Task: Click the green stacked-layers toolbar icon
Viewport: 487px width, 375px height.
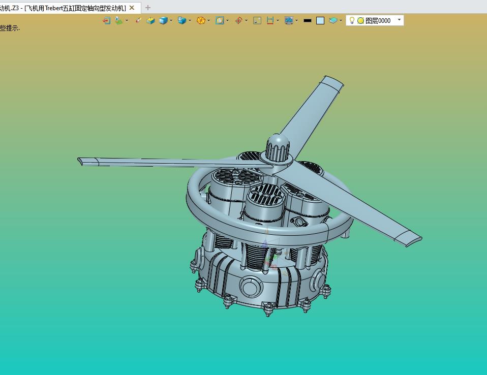Action: click(x=118, y=20)
